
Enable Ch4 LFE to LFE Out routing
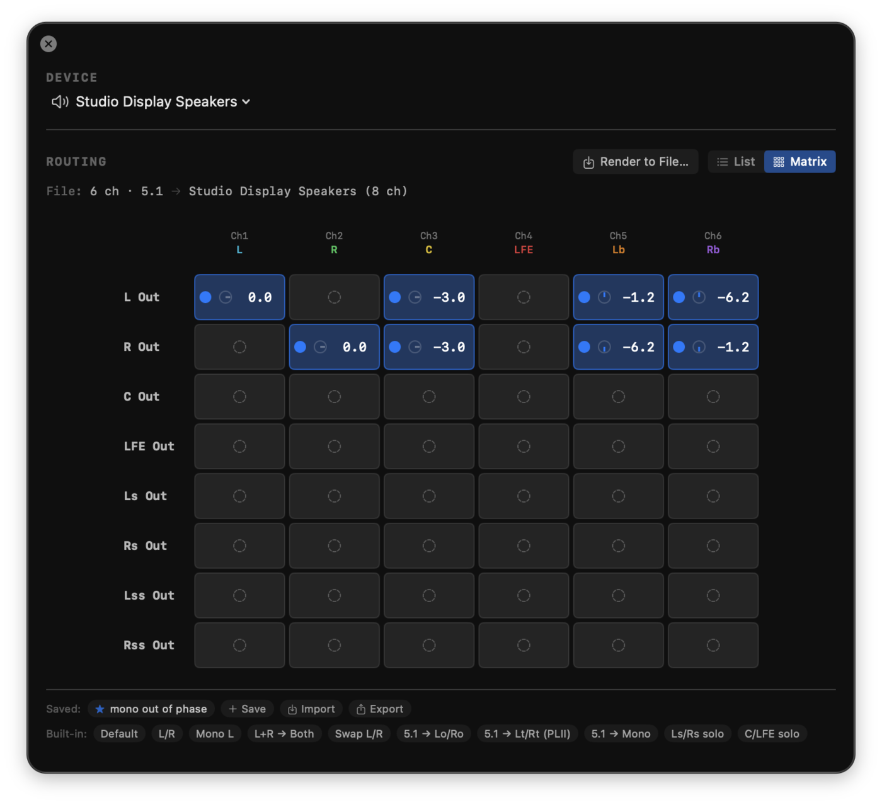coord(524,447)
